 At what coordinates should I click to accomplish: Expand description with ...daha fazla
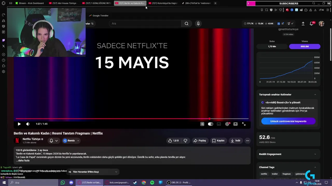click(23, 160)
